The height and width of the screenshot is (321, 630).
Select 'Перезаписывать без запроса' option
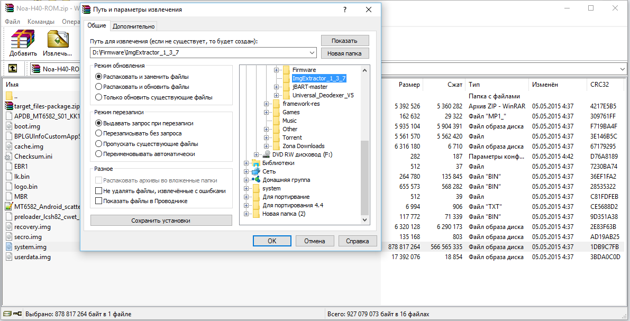click(x=98, y=133)
